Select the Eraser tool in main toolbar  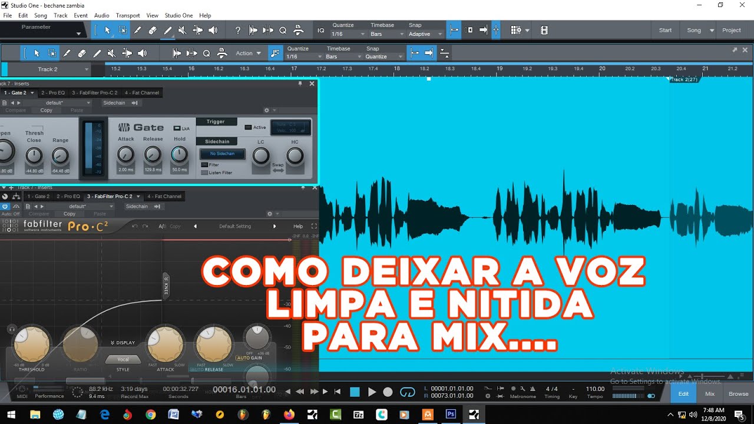click(153, 30)
